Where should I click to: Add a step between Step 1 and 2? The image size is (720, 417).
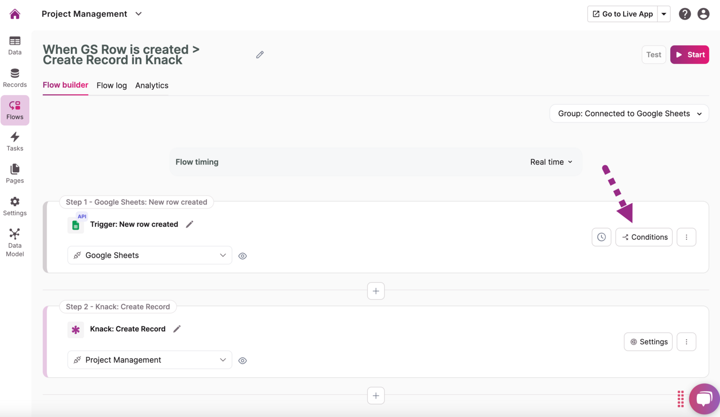pos(376,291)
